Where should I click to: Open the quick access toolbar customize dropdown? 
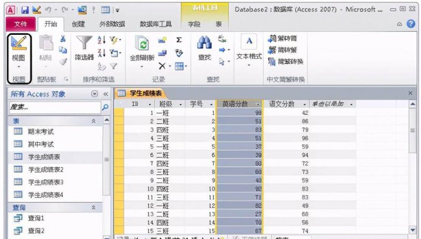(x=117, y=10)
